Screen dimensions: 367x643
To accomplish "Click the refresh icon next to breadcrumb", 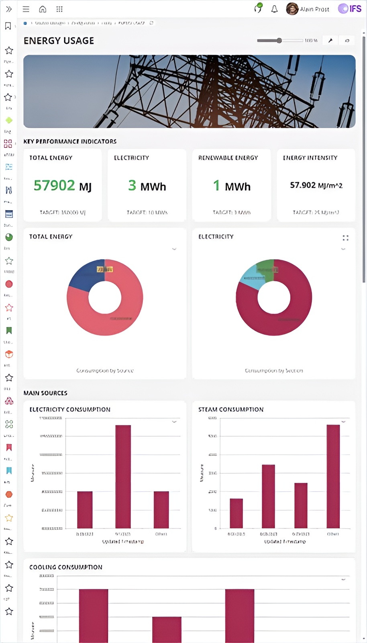I will pyautogui.click(x=151, y=23).
